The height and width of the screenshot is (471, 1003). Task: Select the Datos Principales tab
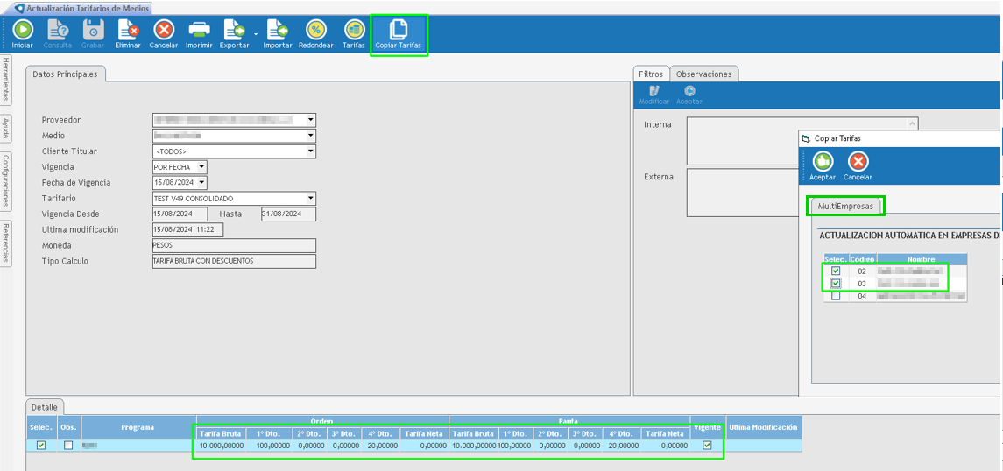[65, 74]
